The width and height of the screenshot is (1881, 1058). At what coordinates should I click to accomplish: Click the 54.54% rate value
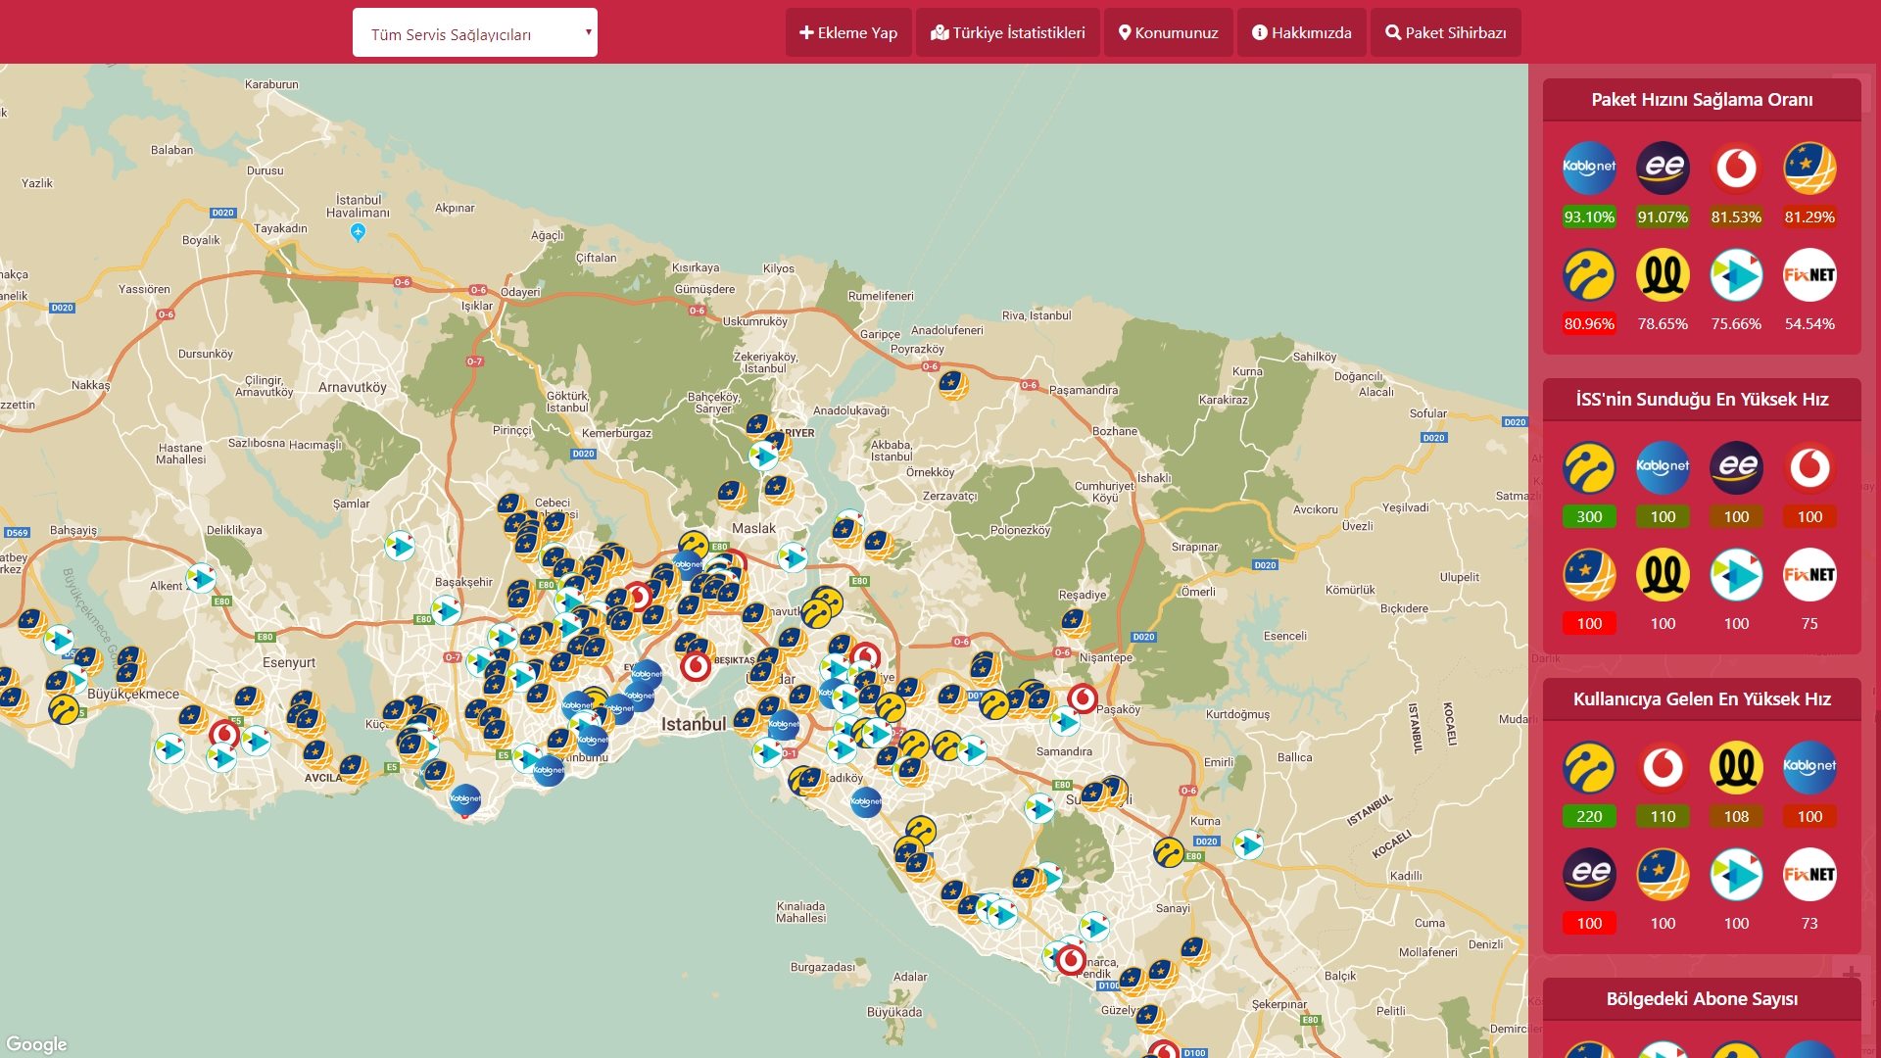point(1809,324)
